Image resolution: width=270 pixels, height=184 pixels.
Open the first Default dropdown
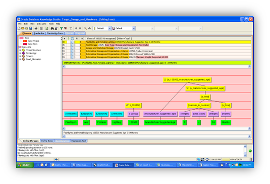click(110, 28)
